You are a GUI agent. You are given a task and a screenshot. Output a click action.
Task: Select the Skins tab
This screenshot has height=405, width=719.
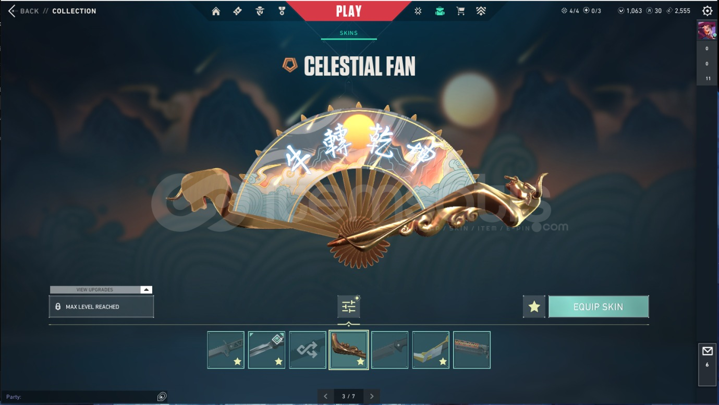tap(349, 33)
